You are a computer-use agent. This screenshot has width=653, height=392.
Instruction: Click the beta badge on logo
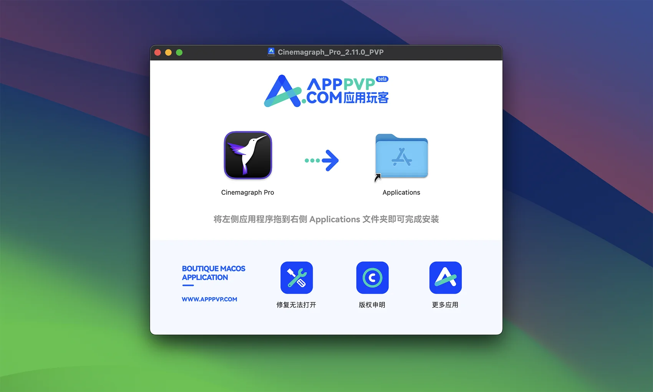[382, 79]
